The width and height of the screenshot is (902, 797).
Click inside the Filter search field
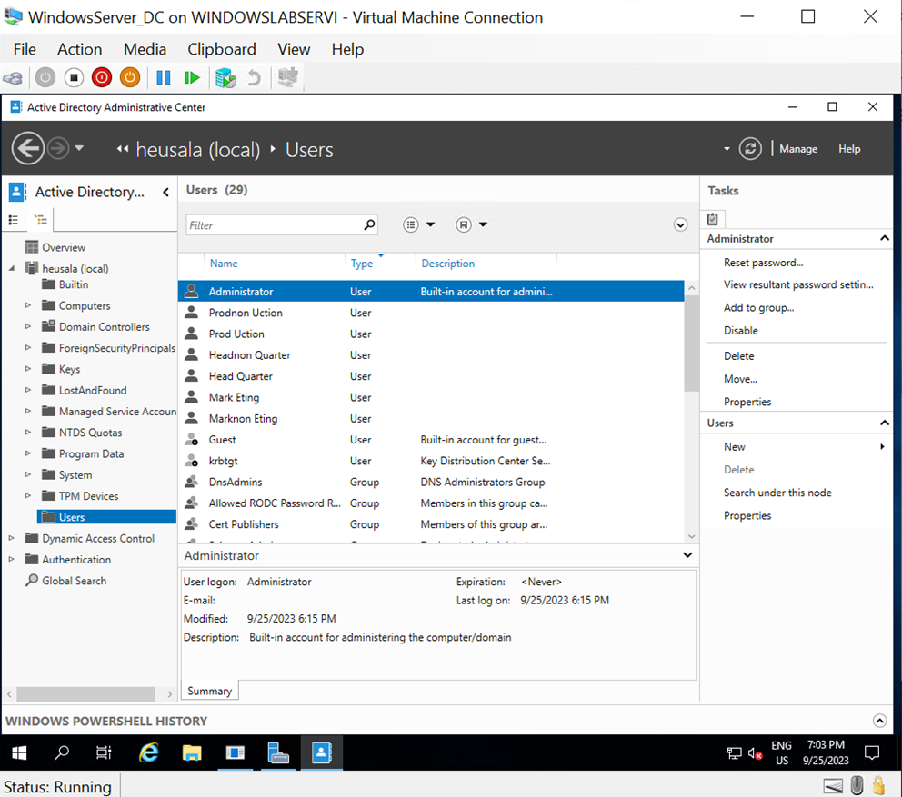coord(273,224)
